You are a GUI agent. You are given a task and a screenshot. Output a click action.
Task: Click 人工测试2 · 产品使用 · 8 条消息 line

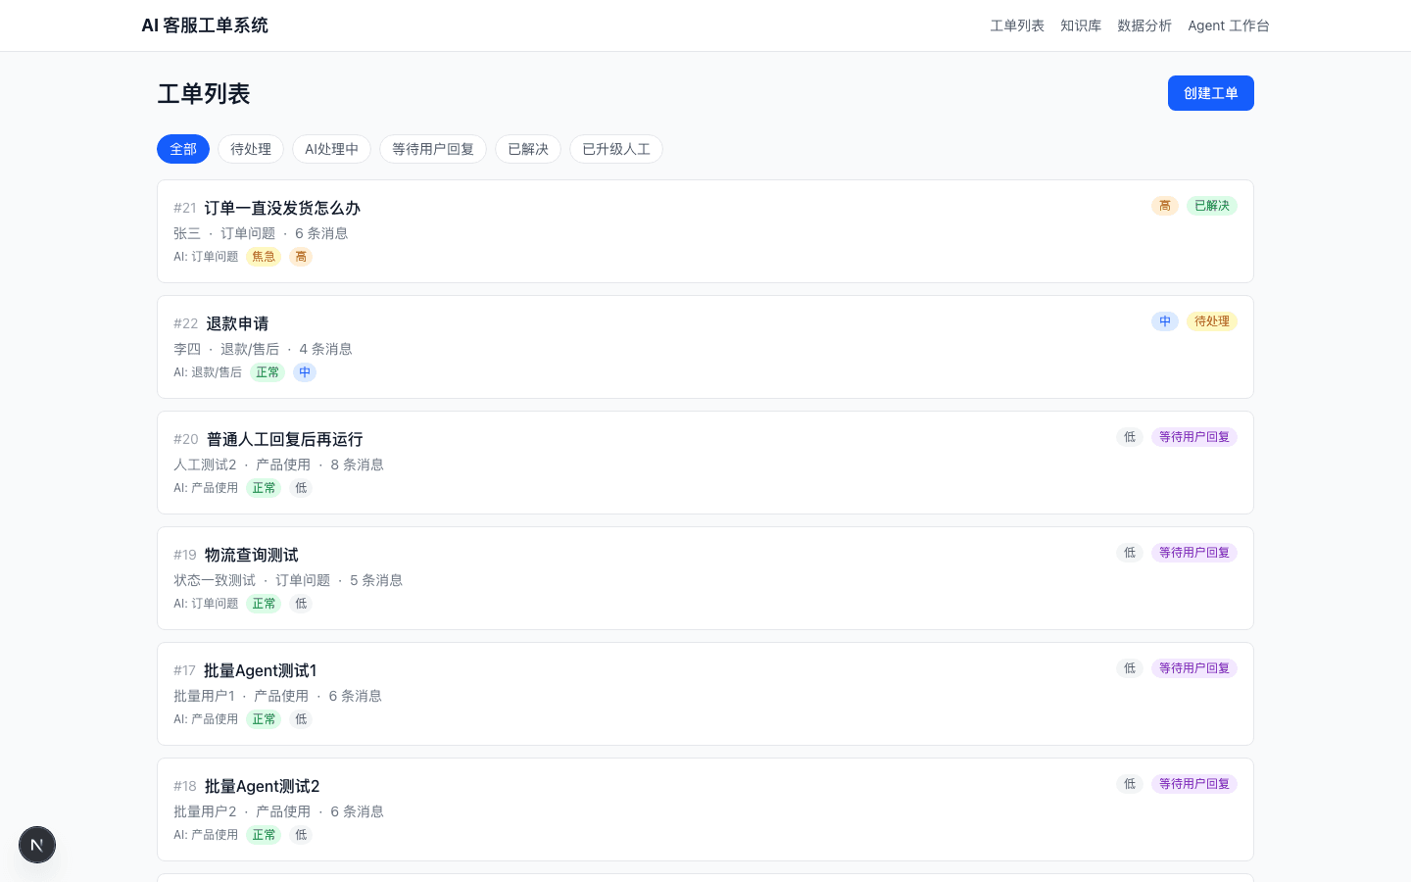click(278, 465)
